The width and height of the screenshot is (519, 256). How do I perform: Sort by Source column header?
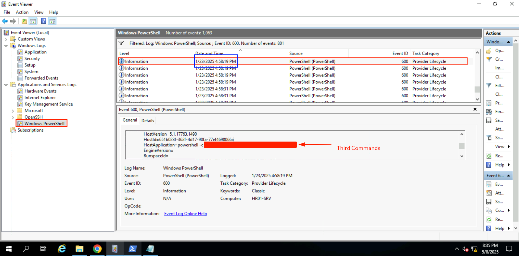pos(318,53)
